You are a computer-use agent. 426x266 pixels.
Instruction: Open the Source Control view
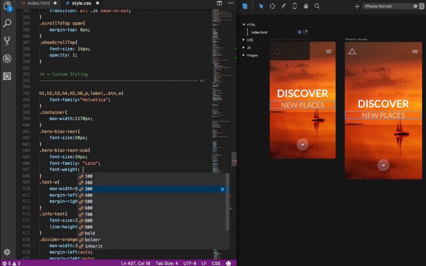[x=7, y=41]
